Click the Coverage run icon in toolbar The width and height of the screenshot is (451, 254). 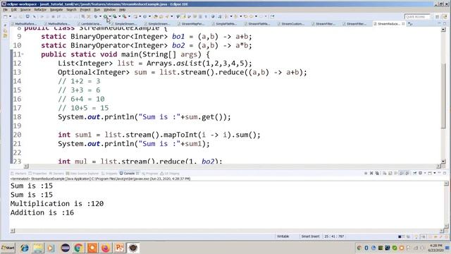pos(115,16)
